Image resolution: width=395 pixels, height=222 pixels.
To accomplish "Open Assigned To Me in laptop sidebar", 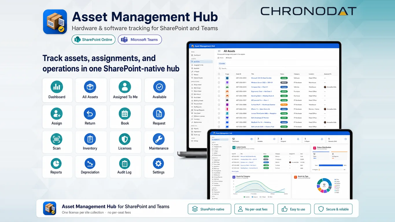I will 198,65.
